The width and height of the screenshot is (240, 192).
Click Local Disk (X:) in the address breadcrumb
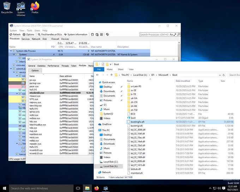tap(140, 75)
